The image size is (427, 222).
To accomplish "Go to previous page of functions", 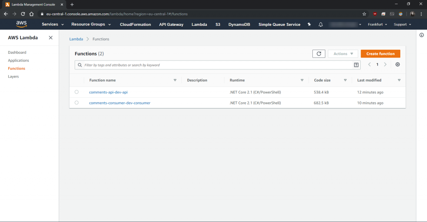I will (x=369, y=65).
